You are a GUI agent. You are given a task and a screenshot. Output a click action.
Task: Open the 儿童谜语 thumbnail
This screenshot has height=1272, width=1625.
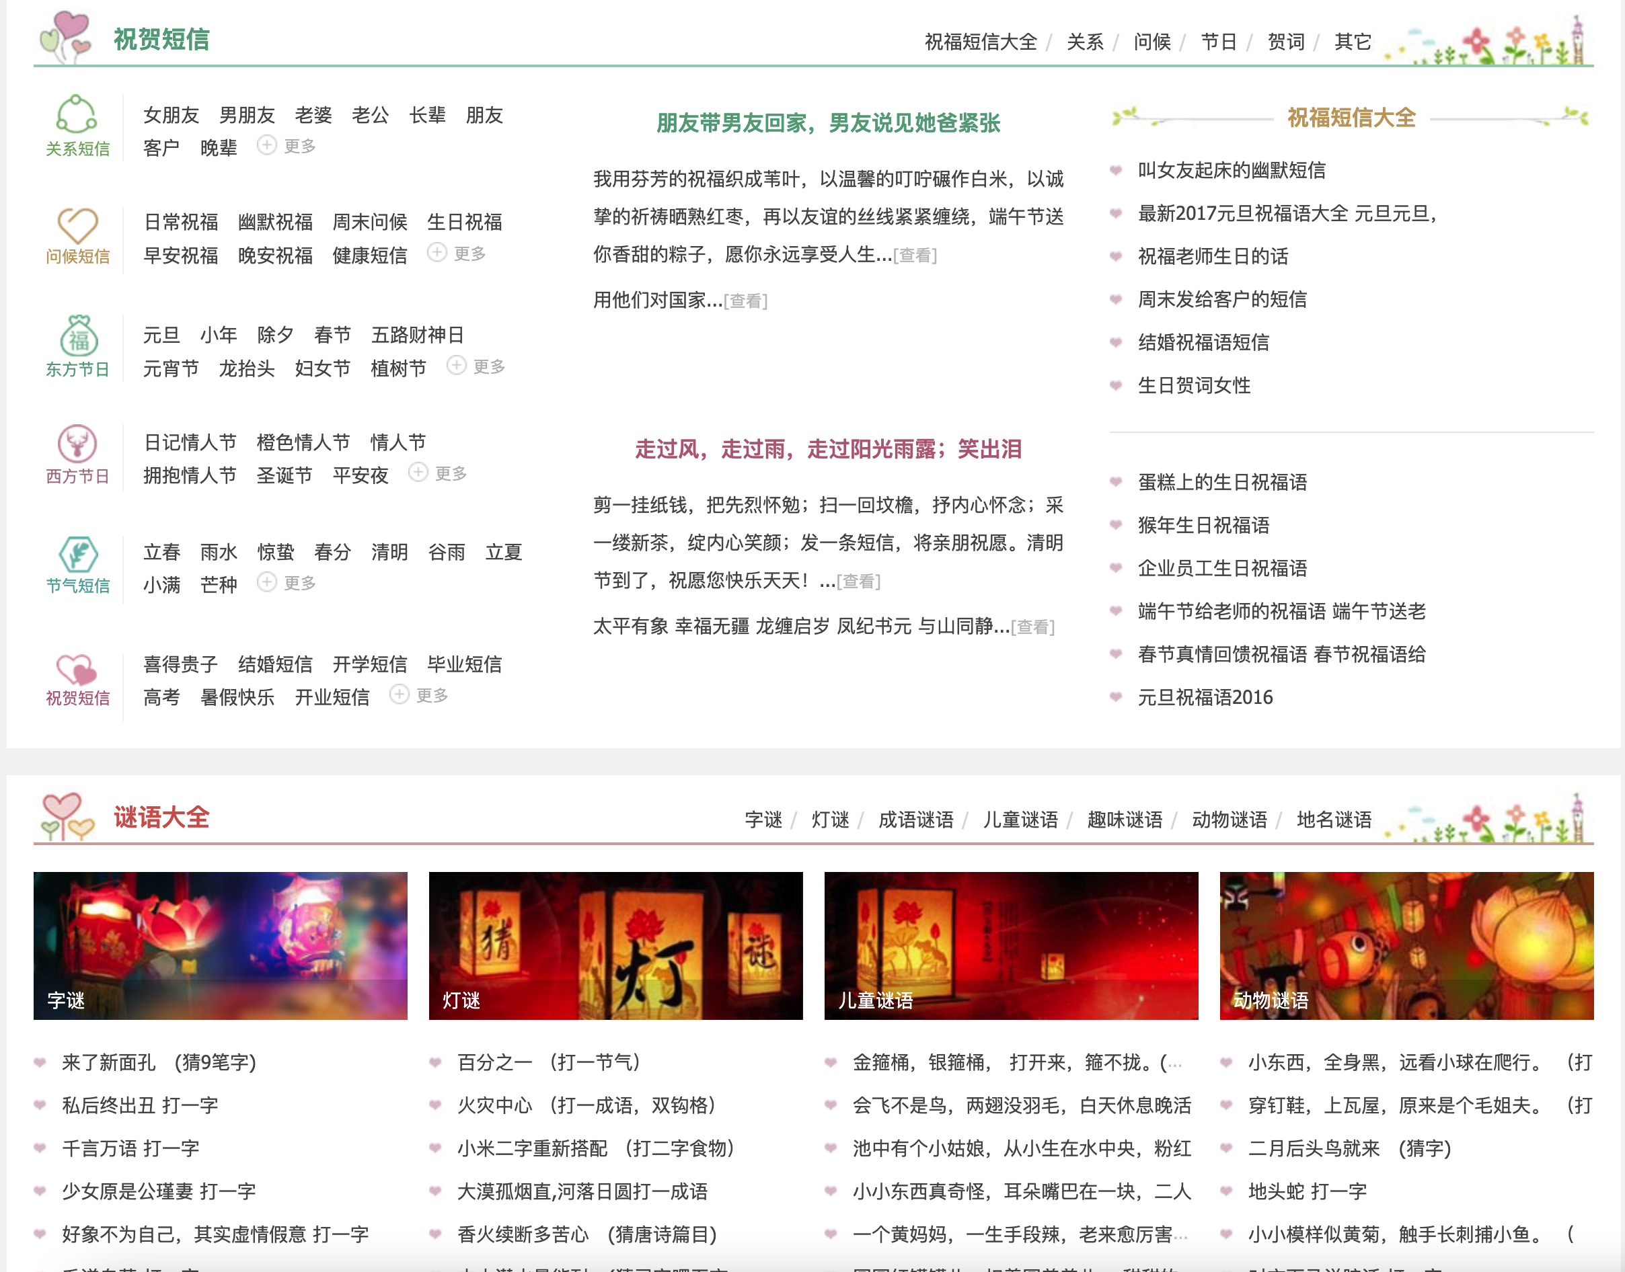1011,946
